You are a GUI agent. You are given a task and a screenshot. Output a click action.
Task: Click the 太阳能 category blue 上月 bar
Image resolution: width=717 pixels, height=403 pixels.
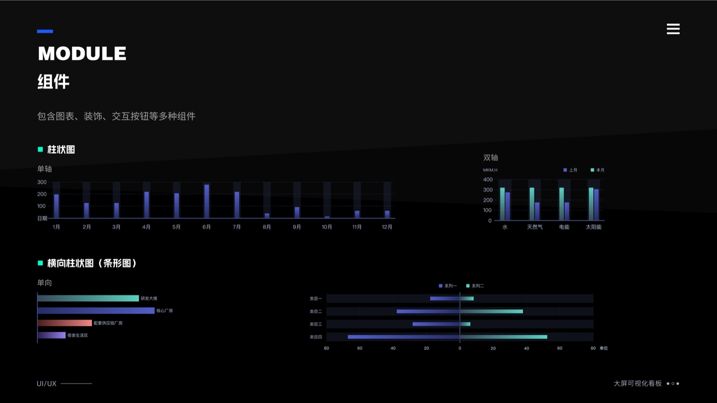click(596, 205)
